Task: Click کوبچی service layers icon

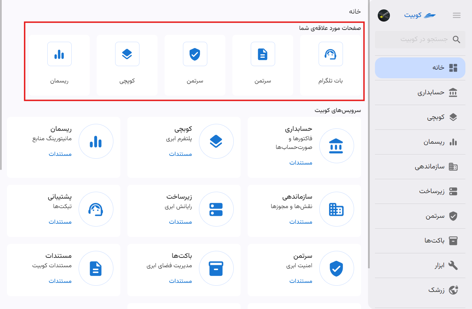Action: (216, 141)
